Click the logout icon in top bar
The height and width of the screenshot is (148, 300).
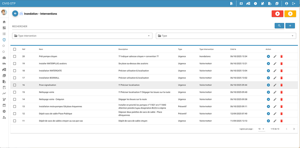tap(294, 3)
